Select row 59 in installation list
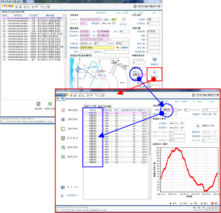Image resolution: width=221 pixels, height=213 pixels. tap(33, 60)
